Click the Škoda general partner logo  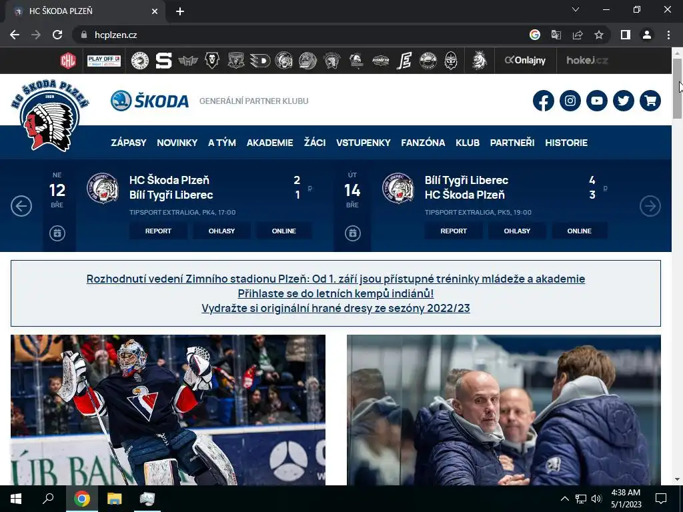150,101
